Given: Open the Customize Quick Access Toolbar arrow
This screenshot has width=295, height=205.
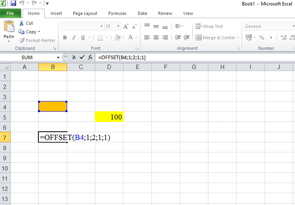Looking at the screenshot, I should [47, 3].
